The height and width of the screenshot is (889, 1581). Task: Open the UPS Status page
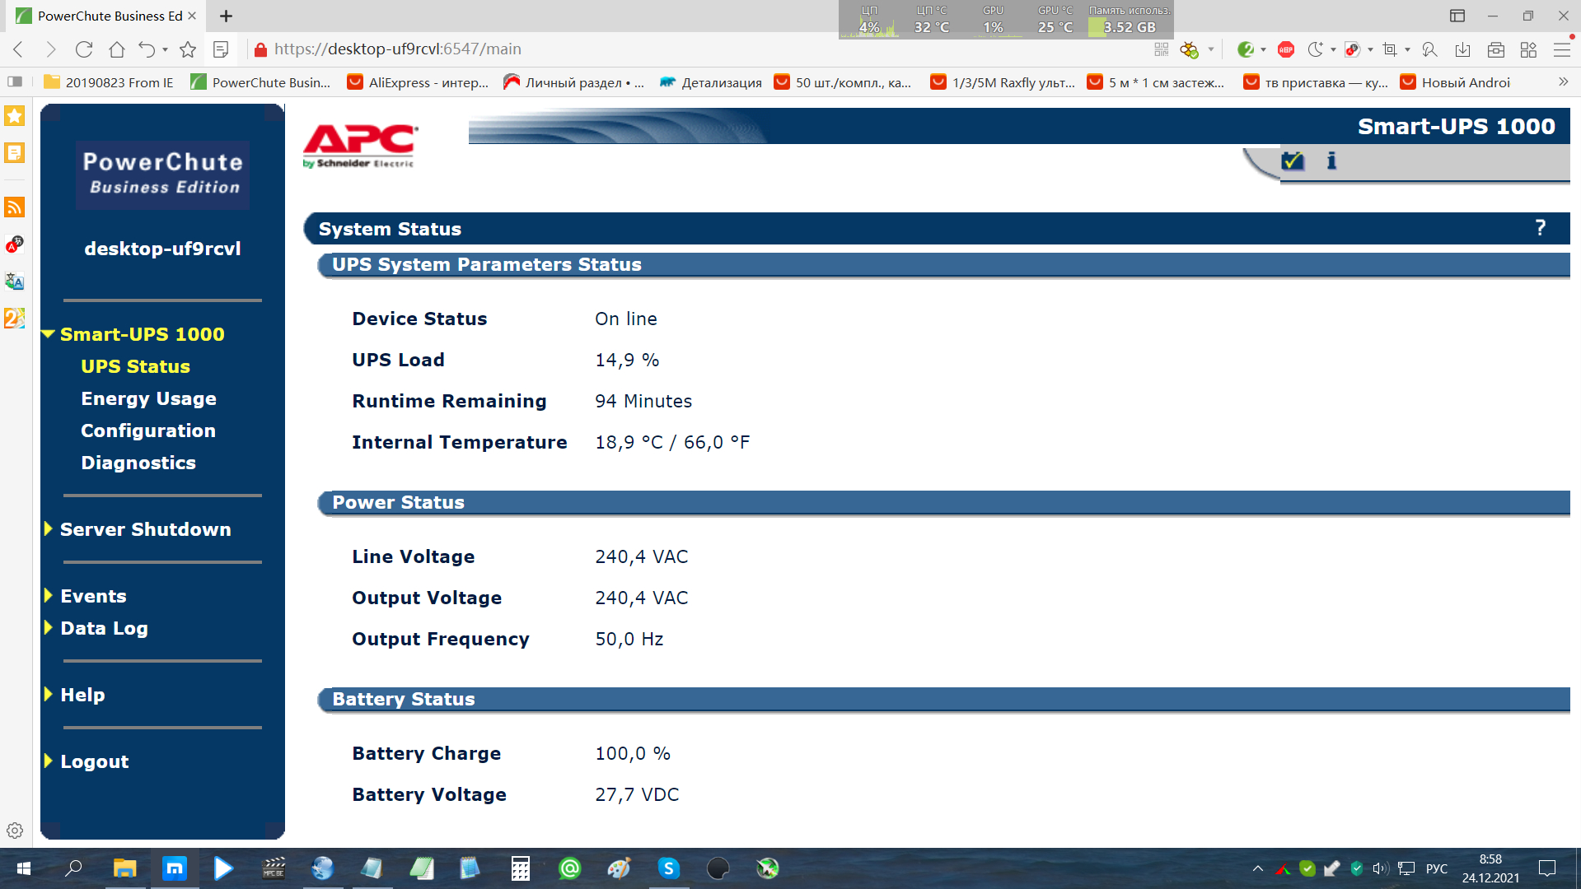(136, 366)
